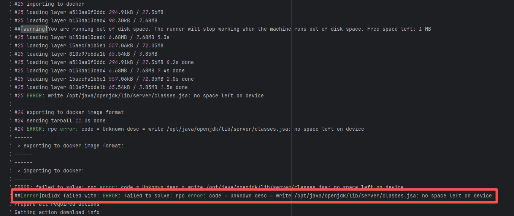
Task: Click the green [error] tag before buildx
Action: coord(31,196)
